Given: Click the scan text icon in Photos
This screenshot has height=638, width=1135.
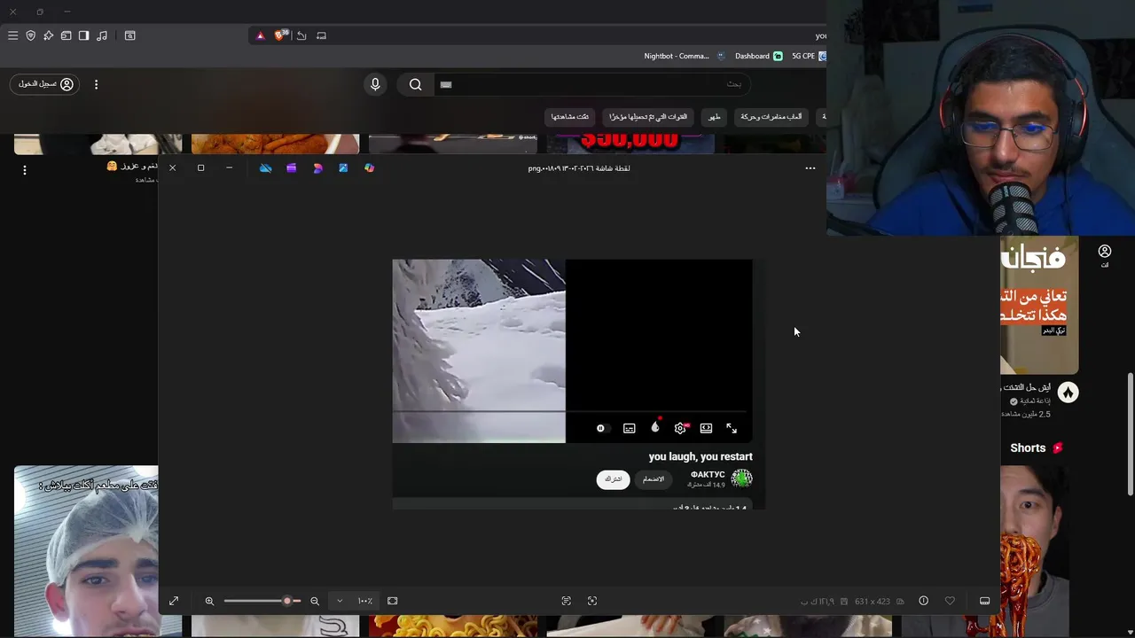Looking at the screenshot, I should [566, 601].
